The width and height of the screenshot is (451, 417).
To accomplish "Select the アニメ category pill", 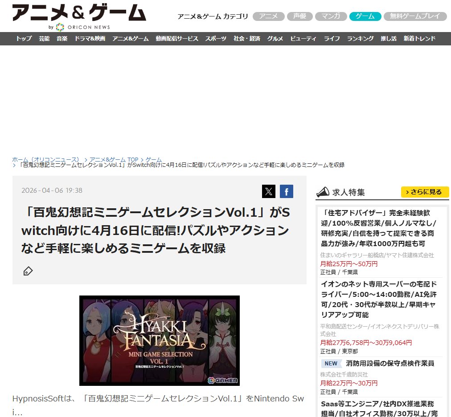I will pos(269,16).
